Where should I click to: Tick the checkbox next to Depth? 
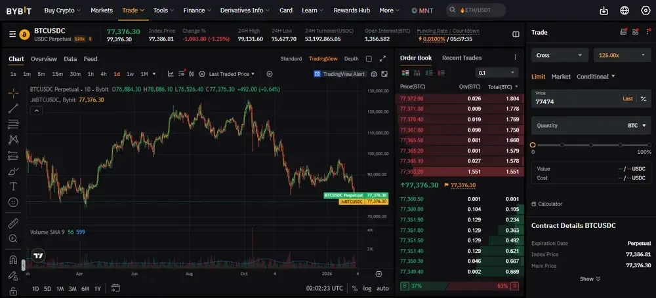[369, 59]
